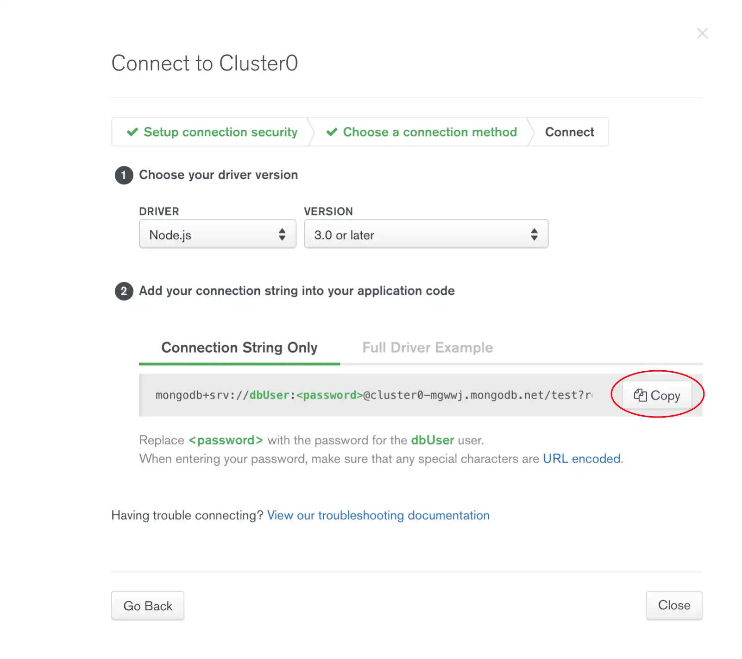Click the DRIVER label
The image size is (742, 659).
click(x=159, y=211)
